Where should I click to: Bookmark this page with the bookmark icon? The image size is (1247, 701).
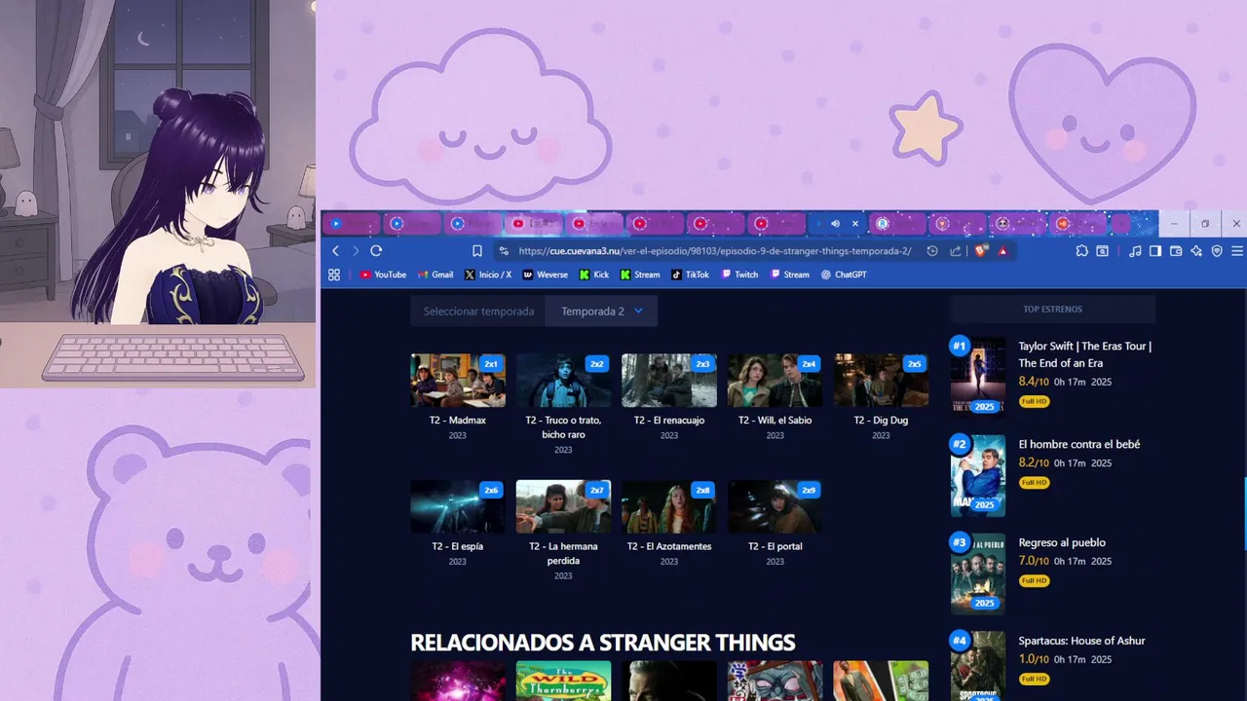[477, 251]
